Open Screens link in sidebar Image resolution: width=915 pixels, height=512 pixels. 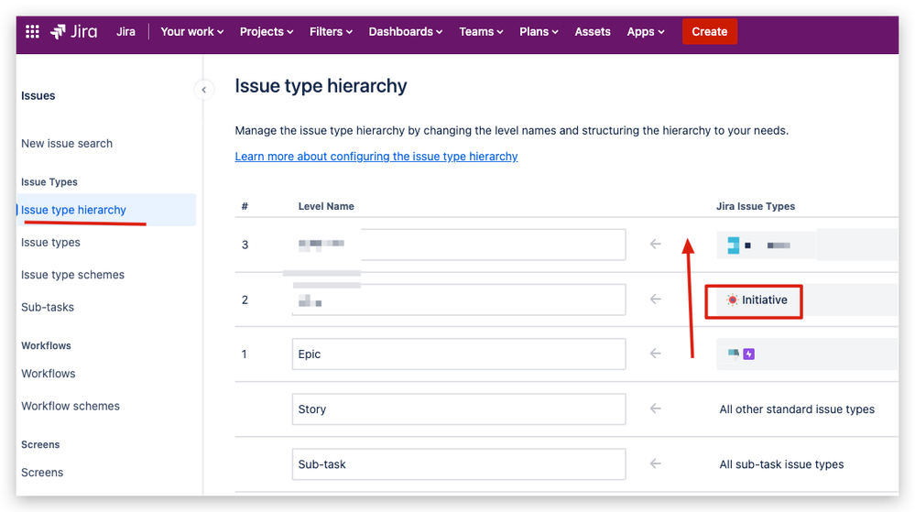tap(42, 473)
